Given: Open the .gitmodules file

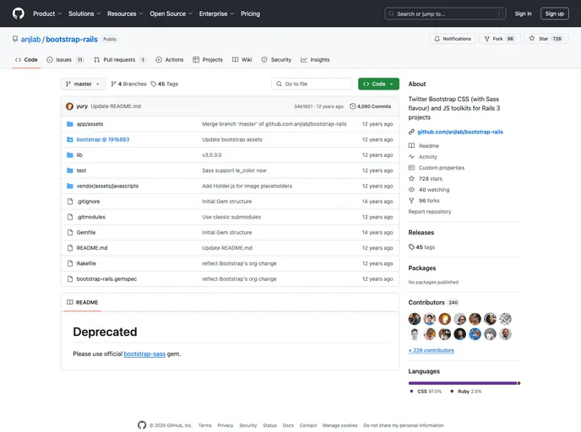Looking at the screenshot, I should (91, 217).
